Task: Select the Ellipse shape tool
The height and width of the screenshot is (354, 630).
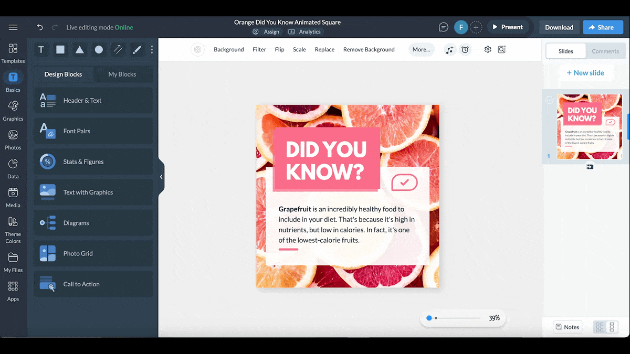Action: (x=98, y=49)
